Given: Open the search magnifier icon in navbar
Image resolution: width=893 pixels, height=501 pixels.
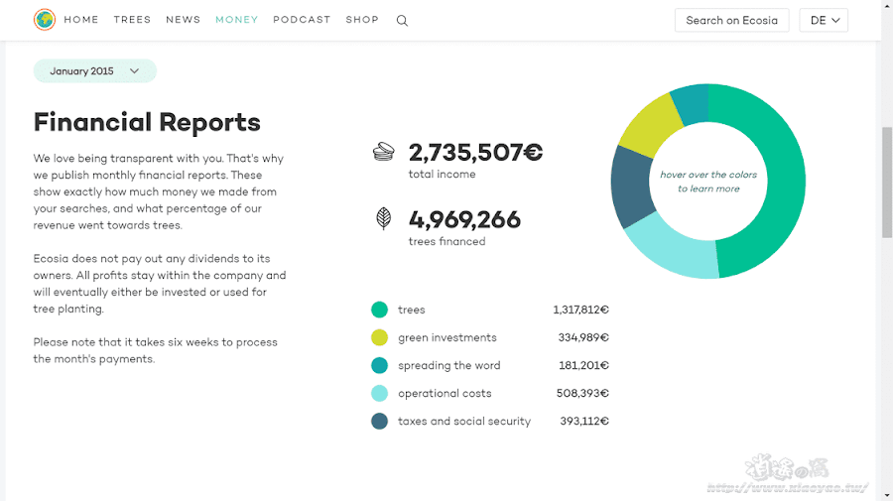Looking at the screenshot, I should click(x=402, y=21).
